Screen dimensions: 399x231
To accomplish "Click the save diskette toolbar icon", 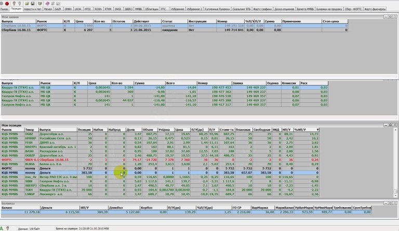I will (x=32, y=3).
